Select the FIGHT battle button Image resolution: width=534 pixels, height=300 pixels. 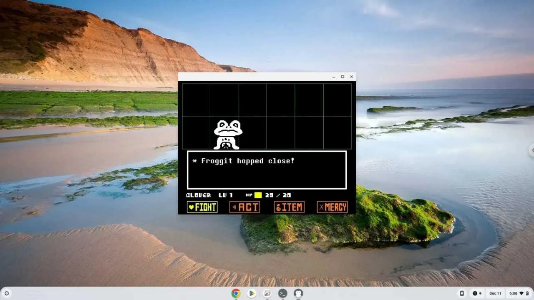click(x=202, y=207)
